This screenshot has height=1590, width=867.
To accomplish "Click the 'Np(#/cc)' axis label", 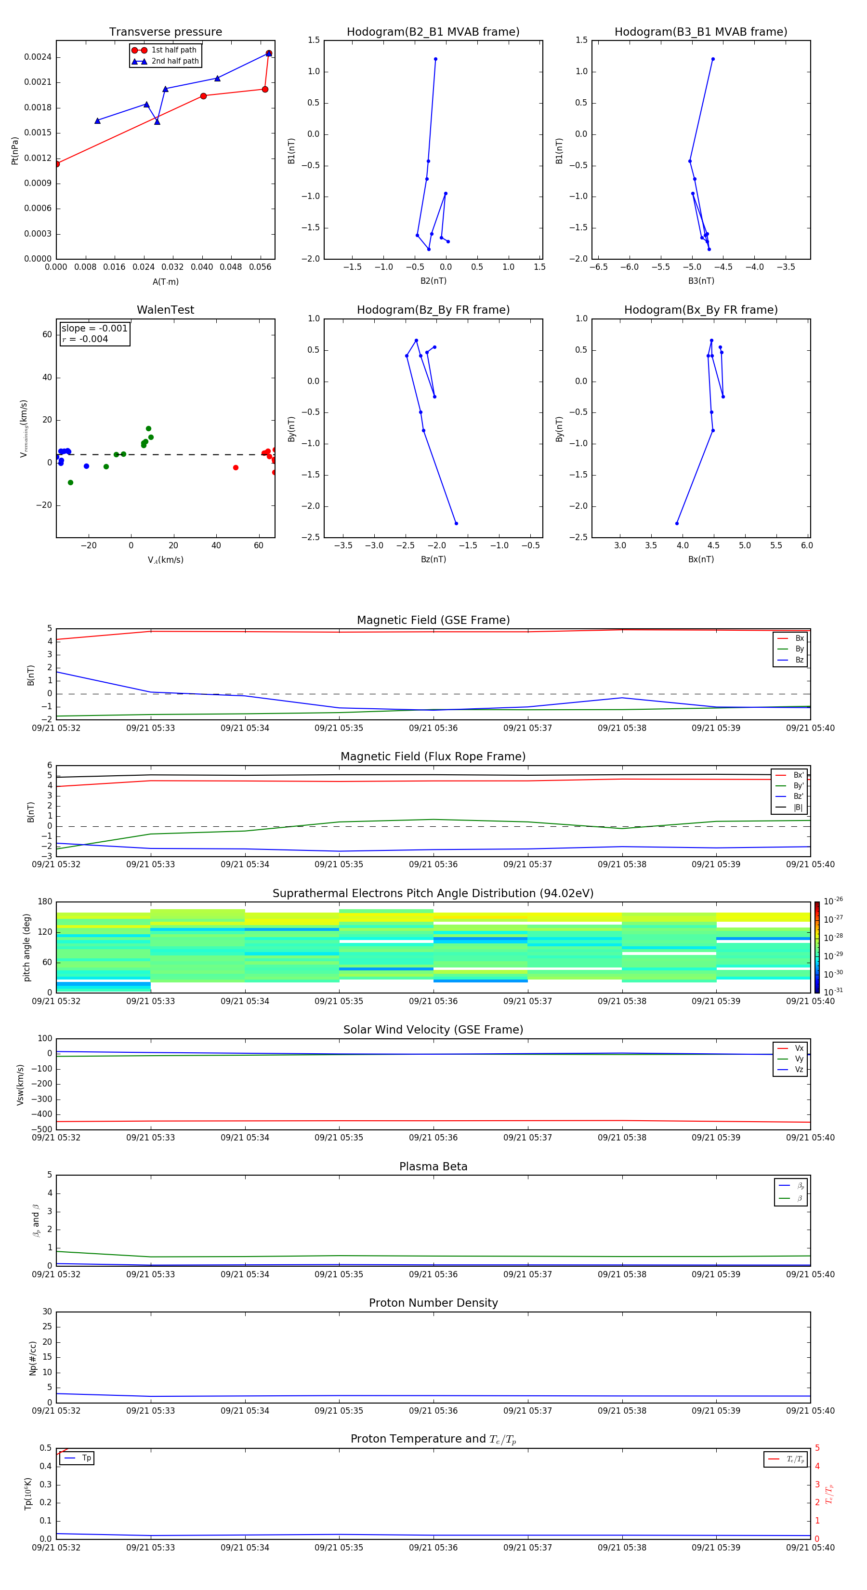I will pyautogui.click(x=33, y=1358).
